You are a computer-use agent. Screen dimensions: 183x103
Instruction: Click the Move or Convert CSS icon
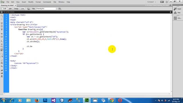pyautogui.click(x=2, y=66)
